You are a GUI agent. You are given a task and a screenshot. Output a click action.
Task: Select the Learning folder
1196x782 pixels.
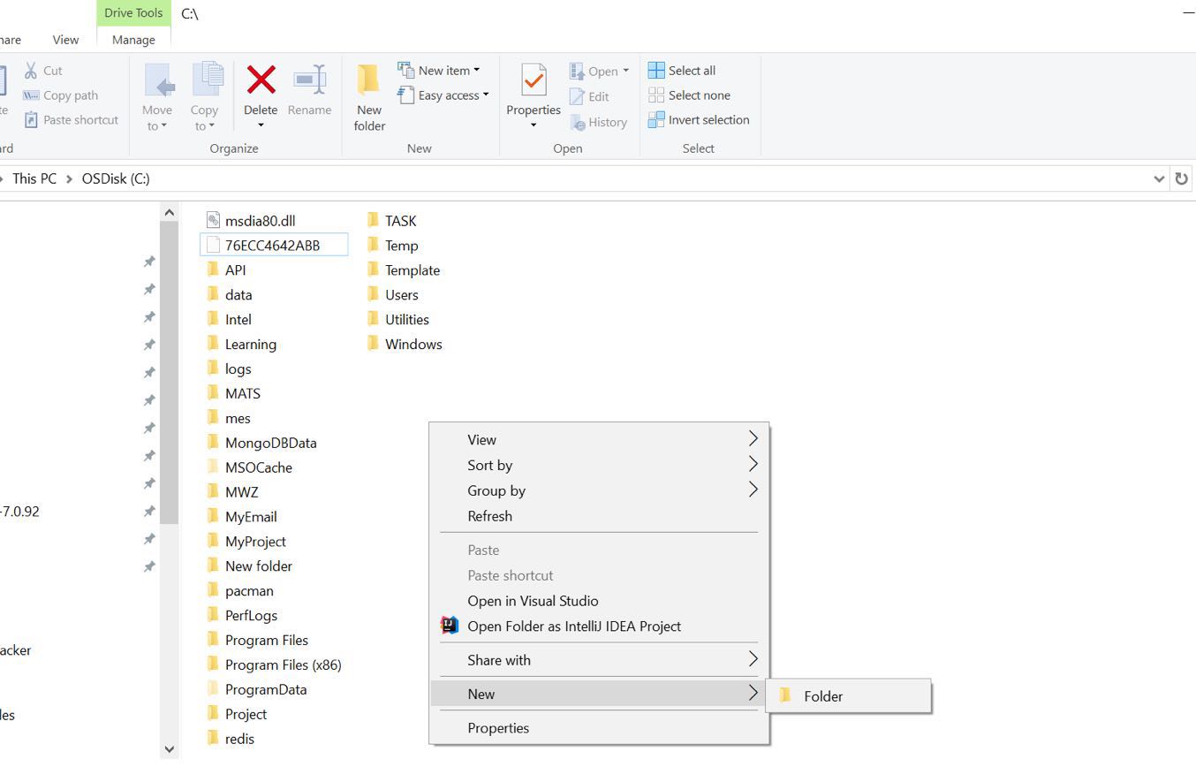coord(241,345)
